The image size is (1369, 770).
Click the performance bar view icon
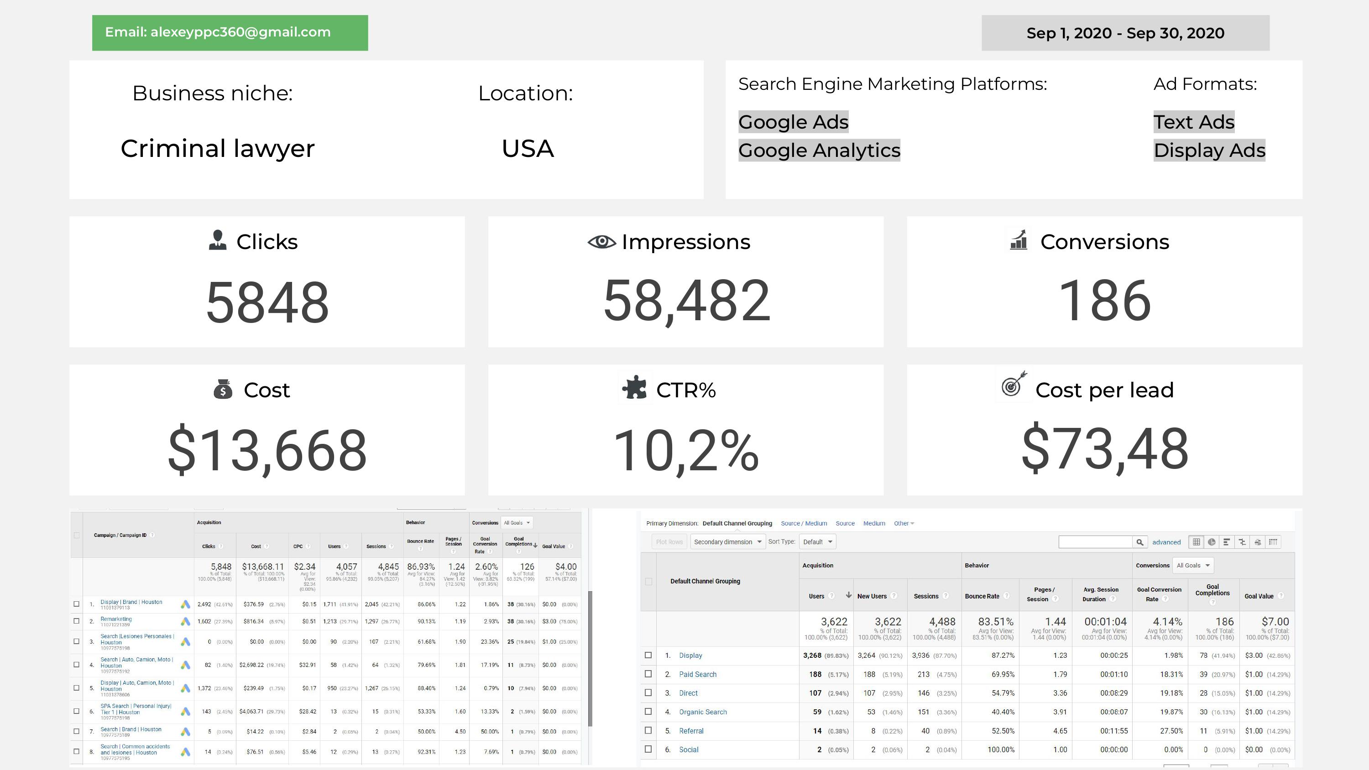click(1227, 542)
